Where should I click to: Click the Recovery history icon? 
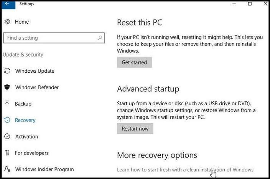coord(7,120)
